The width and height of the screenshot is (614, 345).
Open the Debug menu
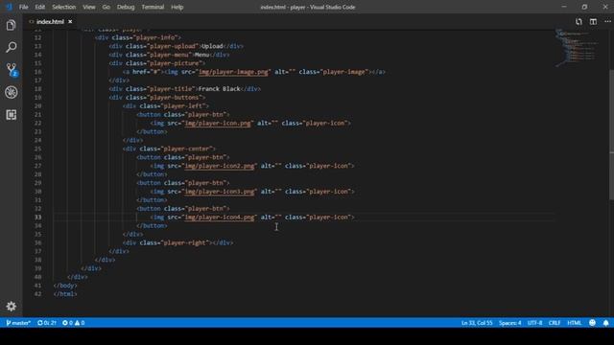point(126,7)
